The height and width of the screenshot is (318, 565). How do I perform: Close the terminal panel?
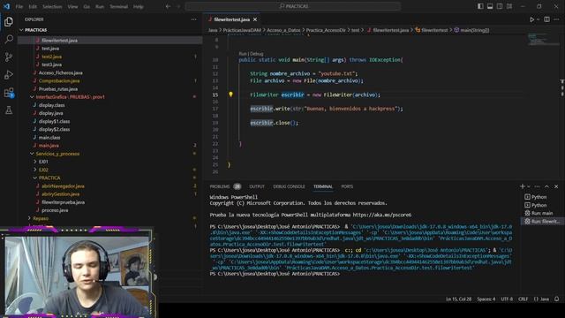[x=556, y=186]
